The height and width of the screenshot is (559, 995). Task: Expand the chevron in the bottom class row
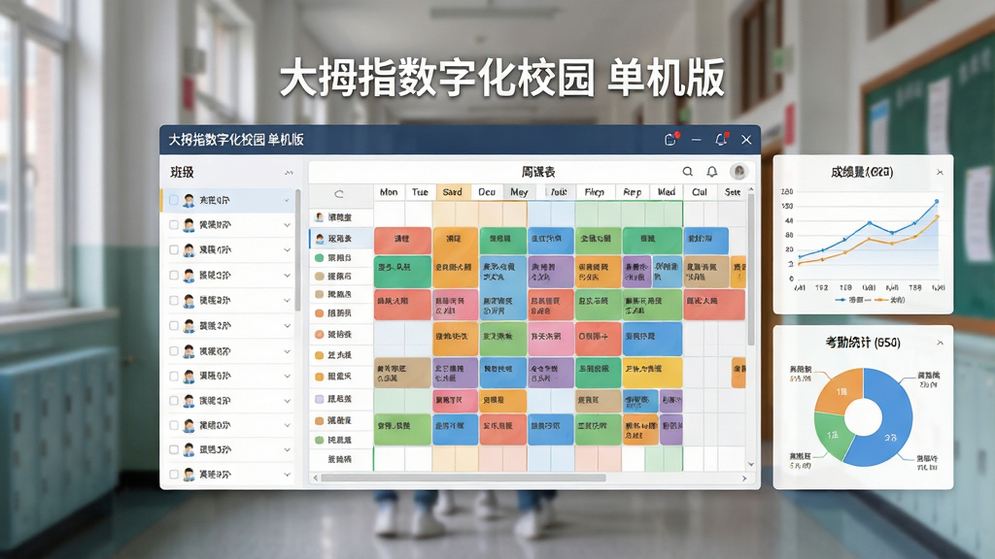[287, 474]
